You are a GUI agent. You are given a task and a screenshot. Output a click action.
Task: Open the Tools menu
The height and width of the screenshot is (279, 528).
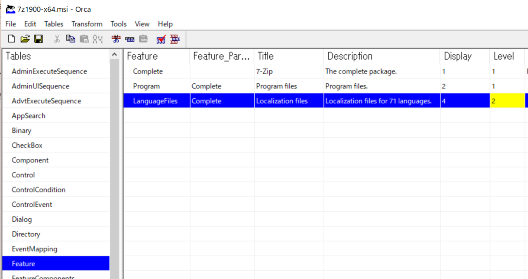pyautogui.click(x=118, y=24)
